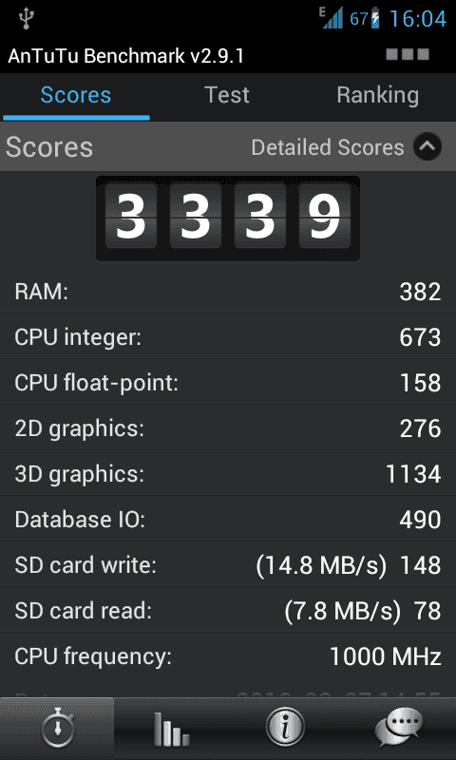Select the Database IO score row
This screenshot has width=456, height=760.
coord(228,519)
